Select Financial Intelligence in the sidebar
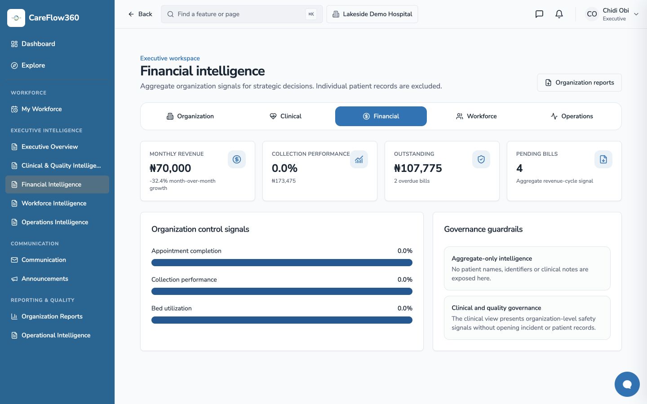647x404 pixels. pyautogui.click(x=57, y=184)
